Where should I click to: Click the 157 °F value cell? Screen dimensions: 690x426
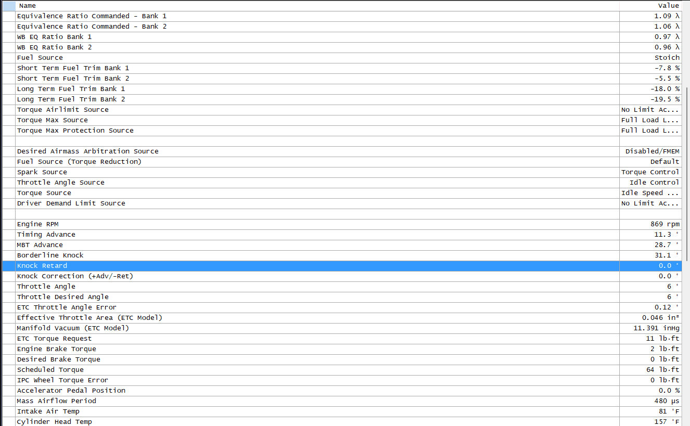(x=650, y=422)
